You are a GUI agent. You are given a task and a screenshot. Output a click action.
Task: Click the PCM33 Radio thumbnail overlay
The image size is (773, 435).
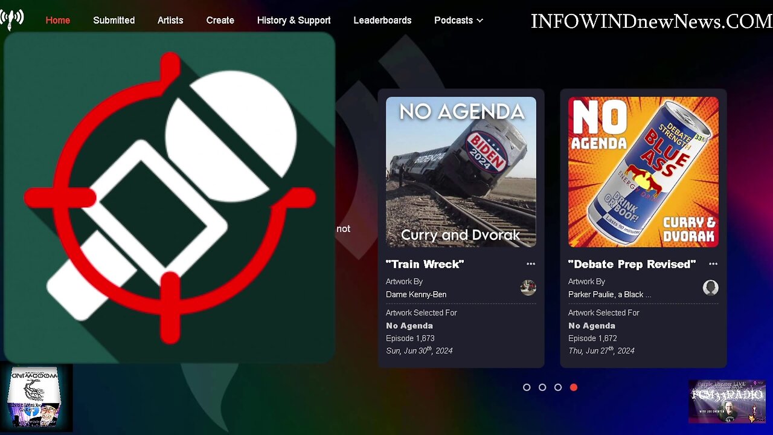(727, 401)
